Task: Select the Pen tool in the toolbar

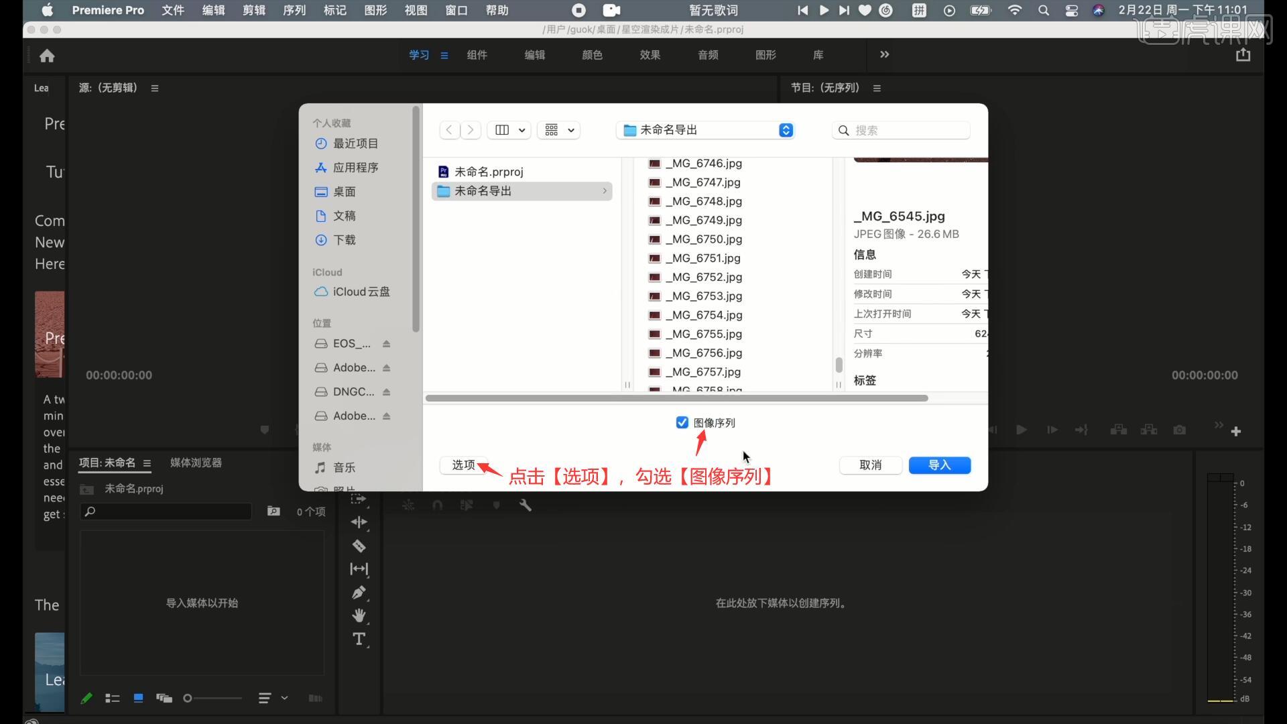Action: 359,592
